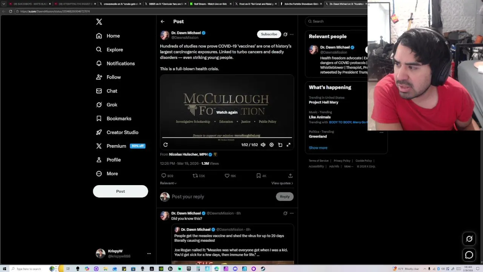483x272 pixels.
Task: Open the Relevant sort dropdown
Action: [168, 183]
